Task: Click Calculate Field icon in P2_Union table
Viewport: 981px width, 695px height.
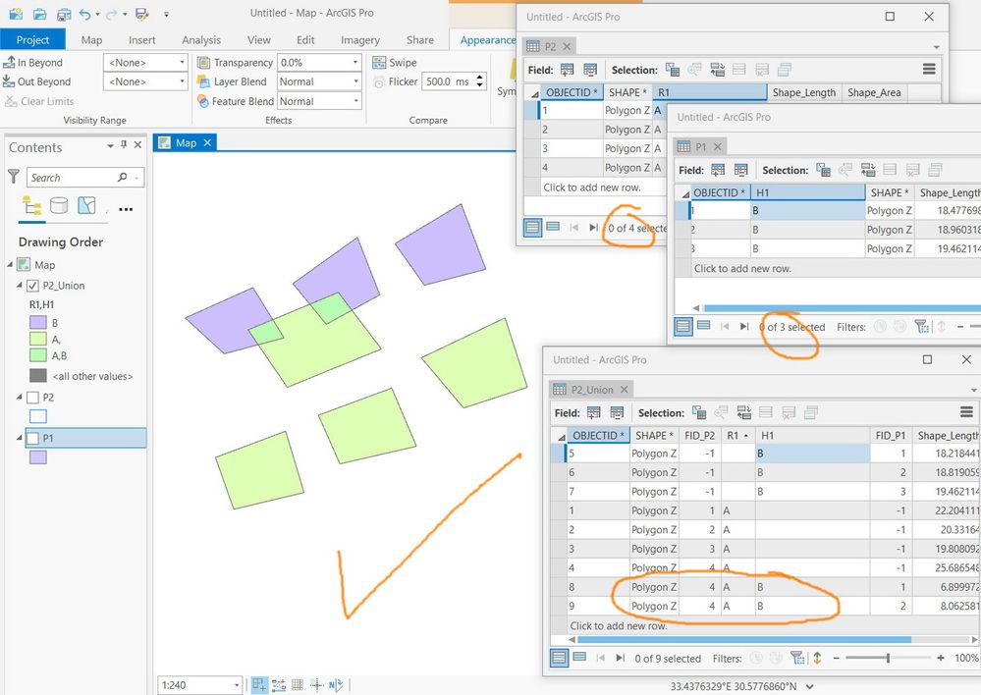Action: click(617, 412)
